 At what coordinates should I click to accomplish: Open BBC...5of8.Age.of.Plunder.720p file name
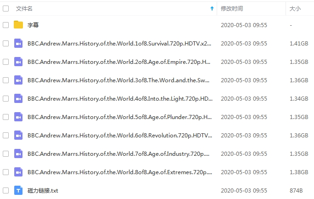[119, 117]
